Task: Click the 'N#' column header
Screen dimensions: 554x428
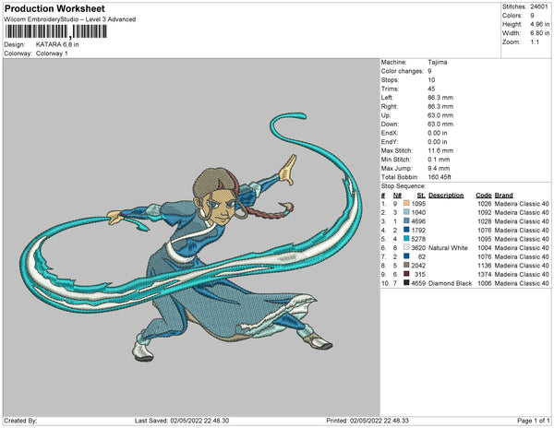Action: click(x=397, y=196)
